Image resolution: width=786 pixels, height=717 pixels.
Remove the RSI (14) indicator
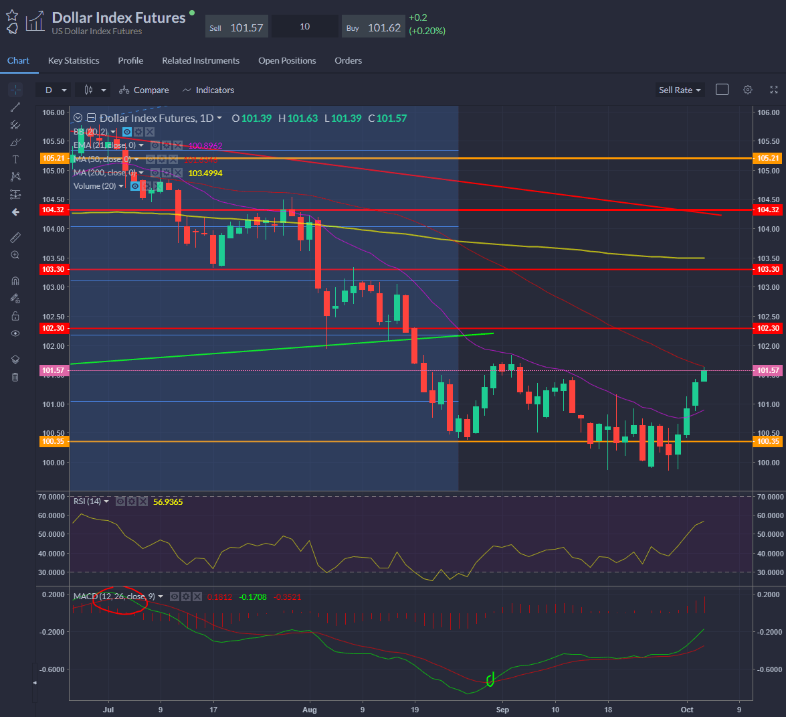click(143, 501)
